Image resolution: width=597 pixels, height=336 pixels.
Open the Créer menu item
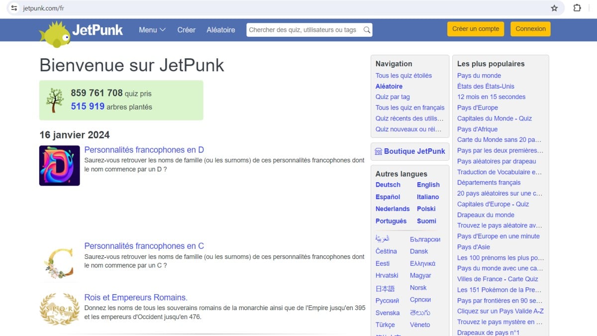[186, 30]
